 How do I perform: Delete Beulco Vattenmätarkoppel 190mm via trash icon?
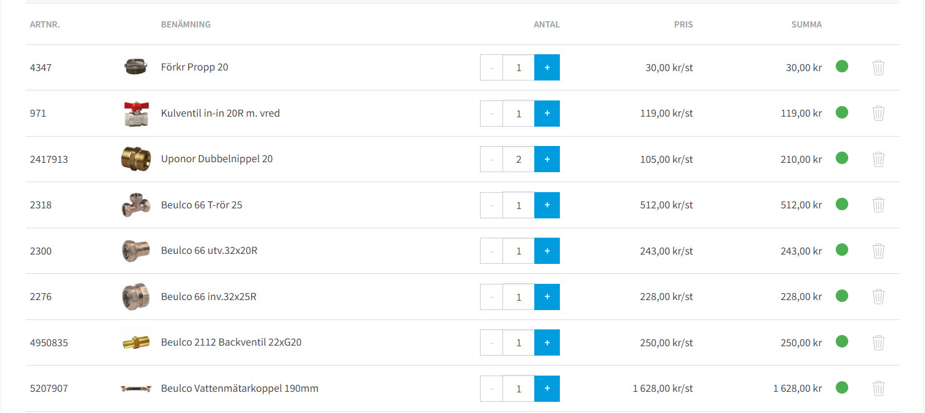tap(878, 388)
